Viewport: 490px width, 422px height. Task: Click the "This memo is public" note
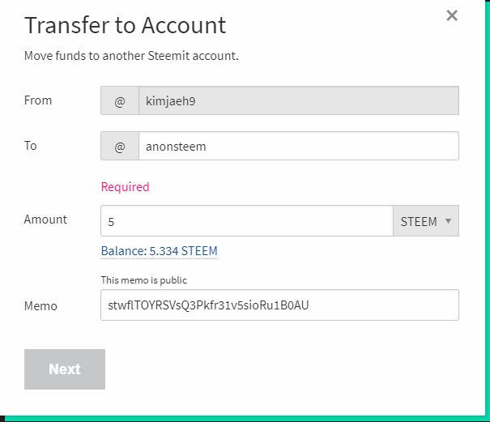[143, 280]
